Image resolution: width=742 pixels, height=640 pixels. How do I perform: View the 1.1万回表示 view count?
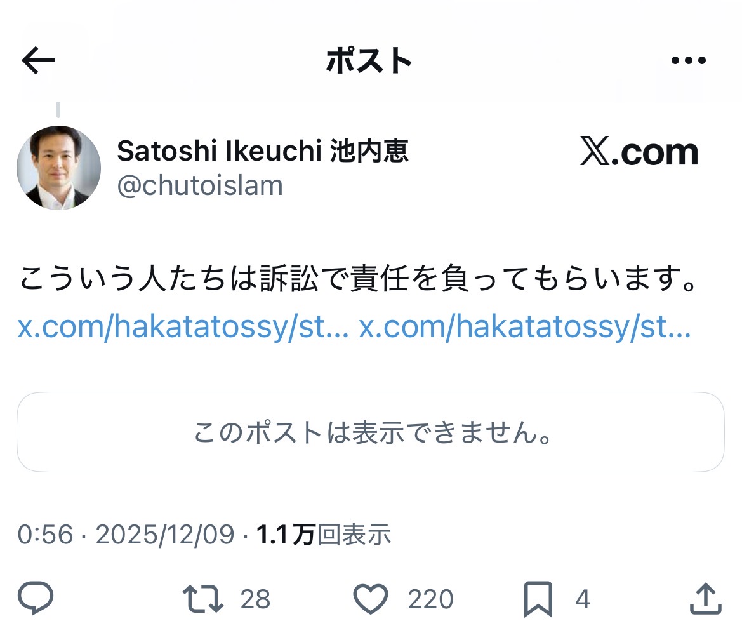click(324, 535)
